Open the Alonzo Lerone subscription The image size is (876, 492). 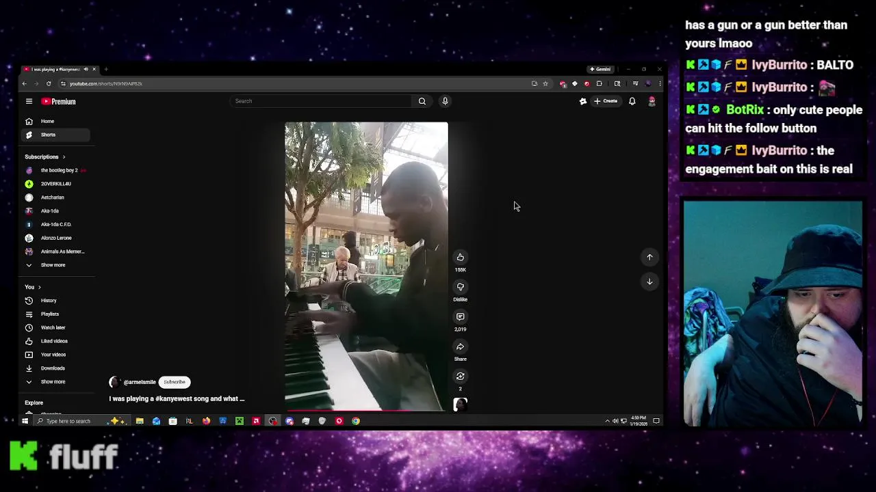[56, 238]
